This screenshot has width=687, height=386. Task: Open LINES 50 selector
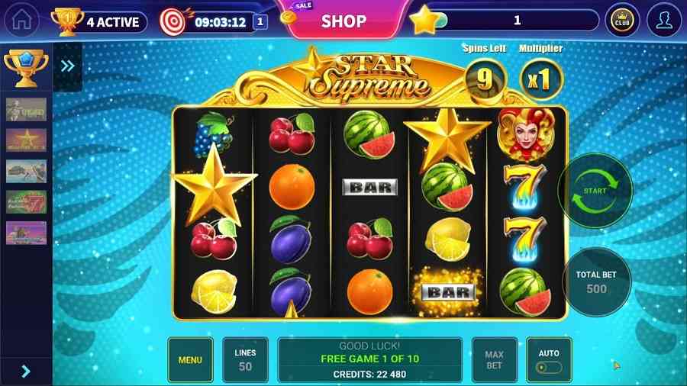click(x=245, y=360)
